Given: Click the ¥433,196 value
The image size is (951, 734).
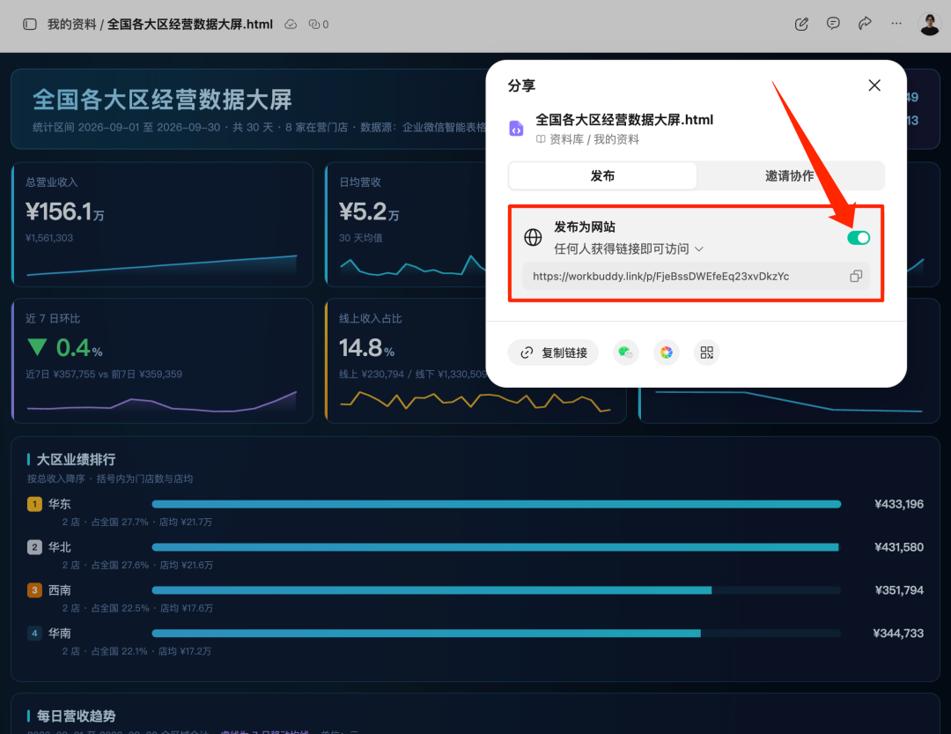Looking at the screenshot, I should (899, 504).
